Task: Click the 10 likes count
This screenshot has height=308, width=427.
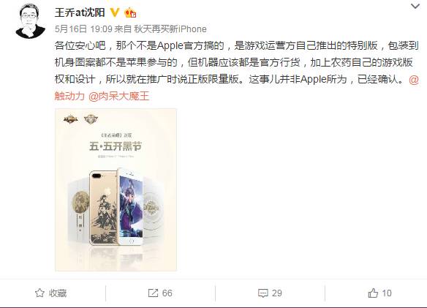Action: click(x=387, y=293)
